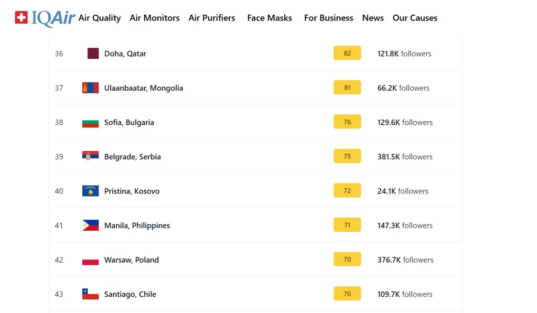Open the Our Causes menu
Viewport: 537px width, 313px height.
[415, 18]
